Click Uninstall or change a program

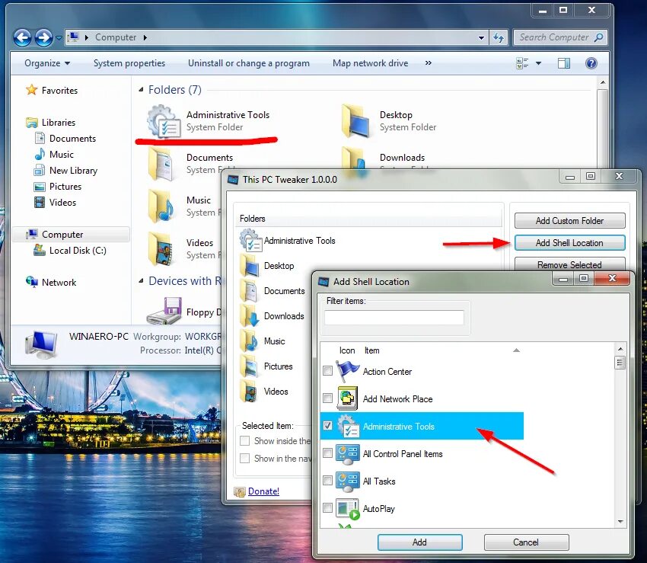pos(249,63)
